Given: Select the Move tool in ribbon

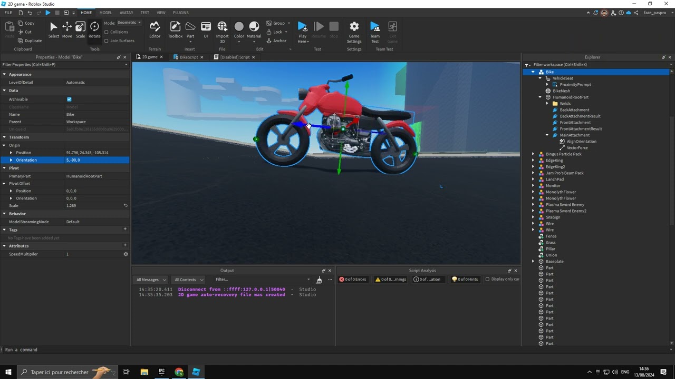Looking at the screenshot, I should coord(67,29).
